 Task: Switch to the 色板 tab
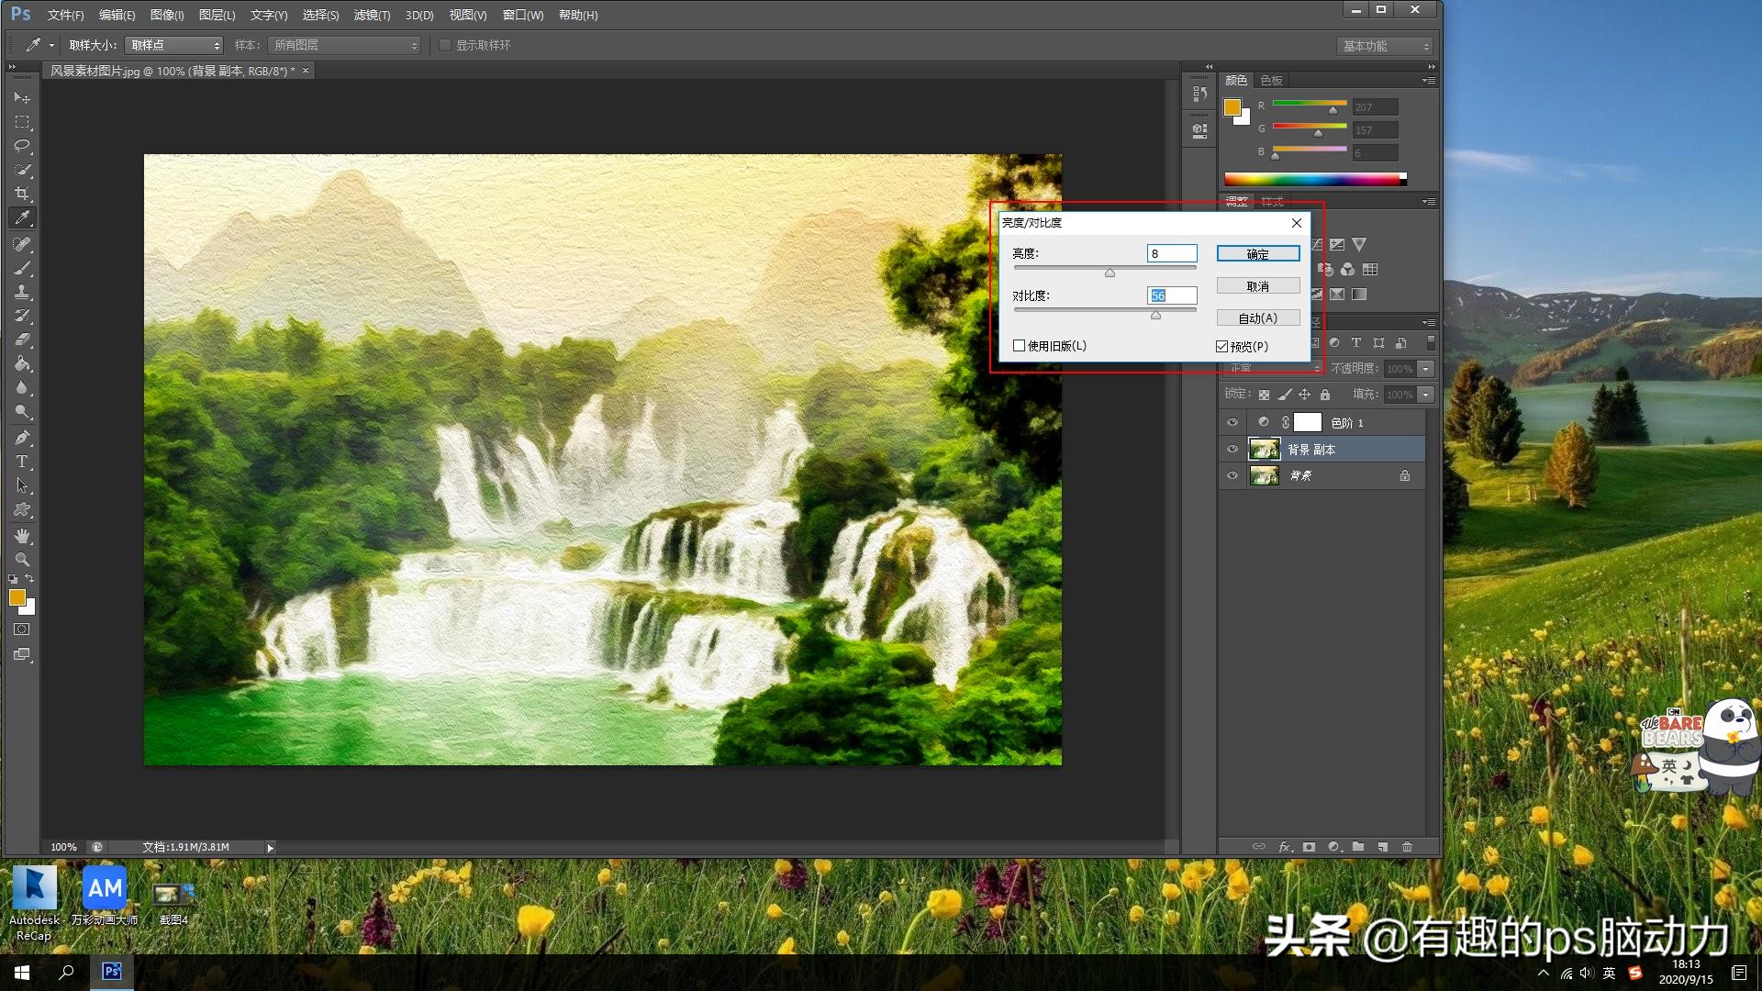tap(1271, 81)
